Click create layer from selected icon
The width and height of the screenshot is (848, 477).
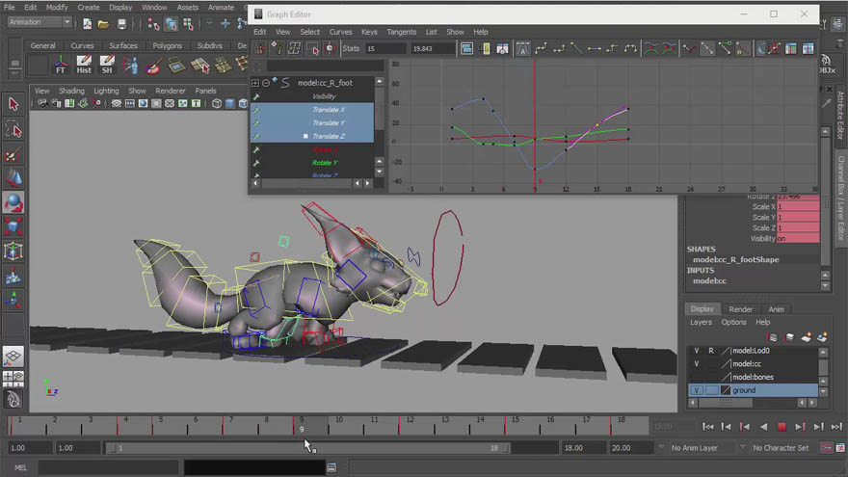(822, 337)
